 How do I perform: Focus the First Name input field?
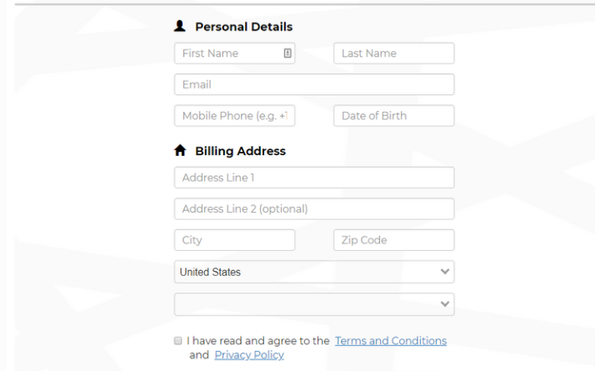tap(234, 53)
